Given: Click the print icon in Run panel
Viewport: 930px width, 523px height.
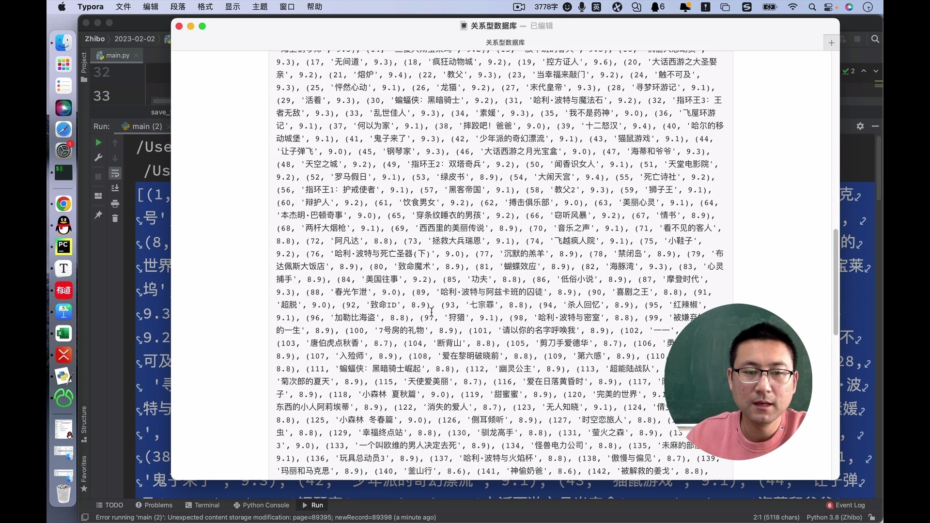Looking at the screenshot, I should point(115,203).
